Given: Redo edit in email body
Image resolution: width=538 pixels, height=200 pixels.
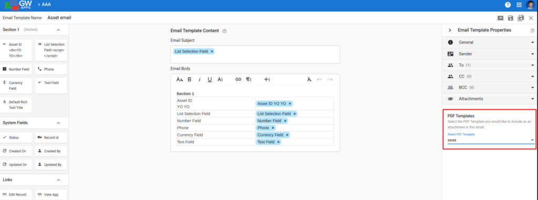Looking at the screenshot, I should point(330,79).
